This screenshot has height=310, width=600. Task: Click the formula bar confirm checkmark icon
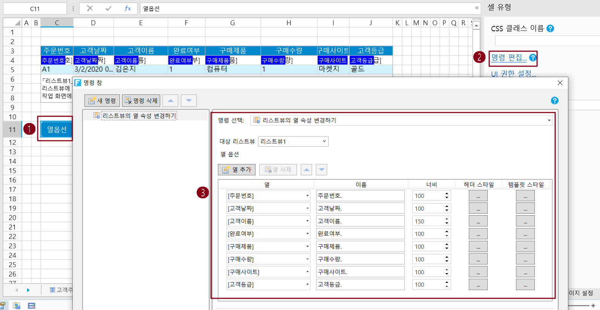tap(109, 8)
